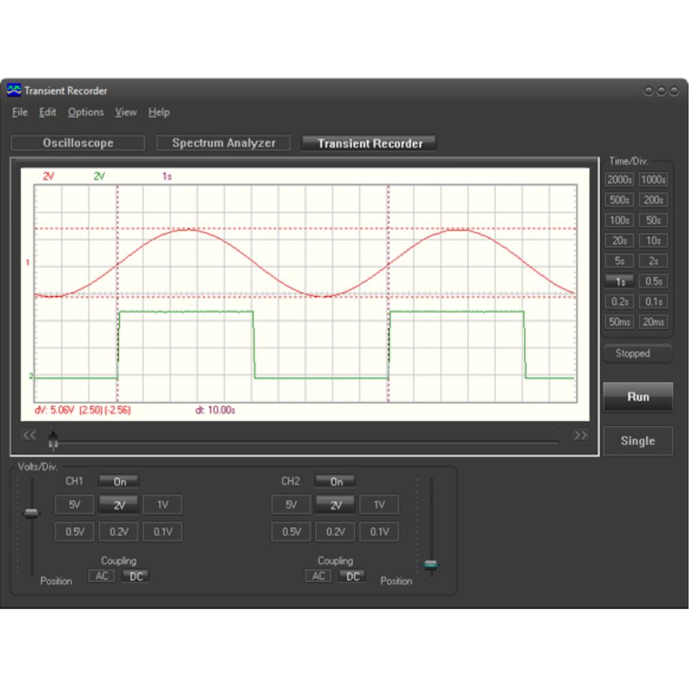Set CH1 Volts/Div to 0.2V

tap(119, 532)
